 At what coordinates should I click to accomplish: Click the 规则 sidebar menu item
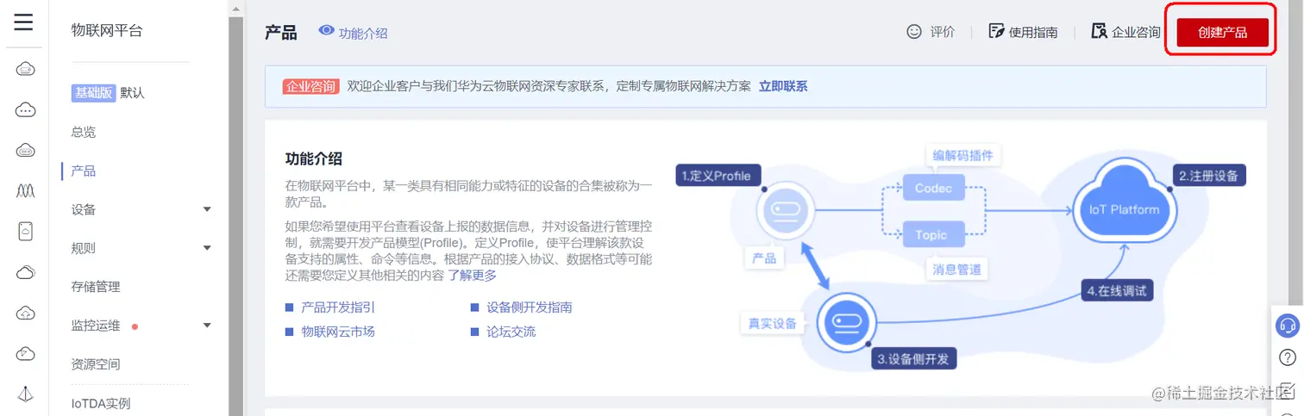click(x=84, y=248)
